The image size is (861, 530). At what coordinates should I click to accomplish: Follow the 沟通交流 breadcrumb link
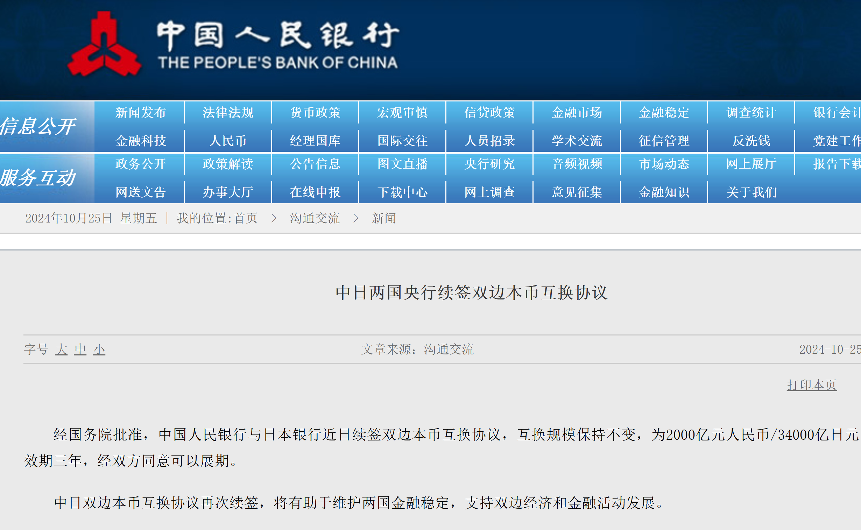(x=315, y=218)
